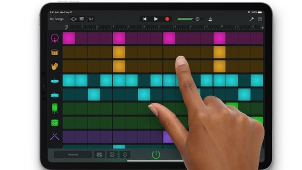Open the pattern settings icon beside Hacienda
This screenshot has width=302, height=170.
pyautogui.click(x=100, y=154)
